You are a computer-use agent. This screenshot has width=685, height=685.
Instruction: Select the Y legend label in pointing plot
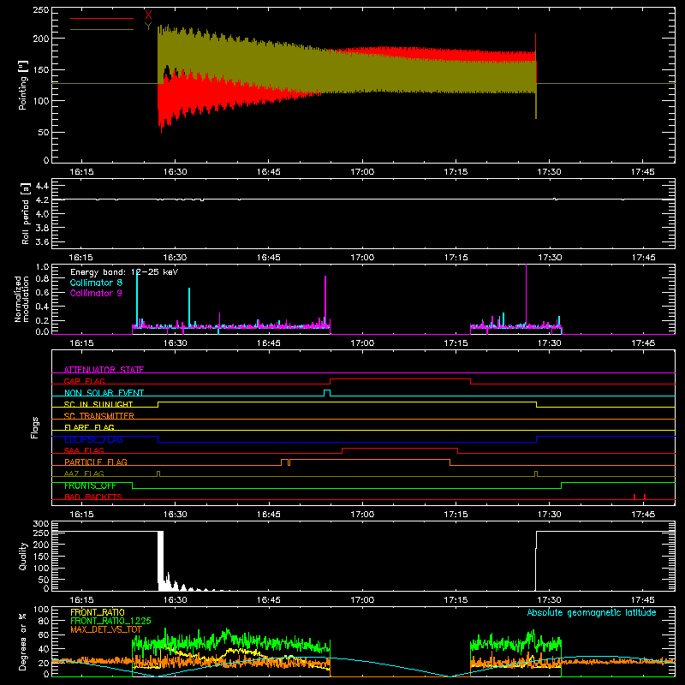point(148,27)
